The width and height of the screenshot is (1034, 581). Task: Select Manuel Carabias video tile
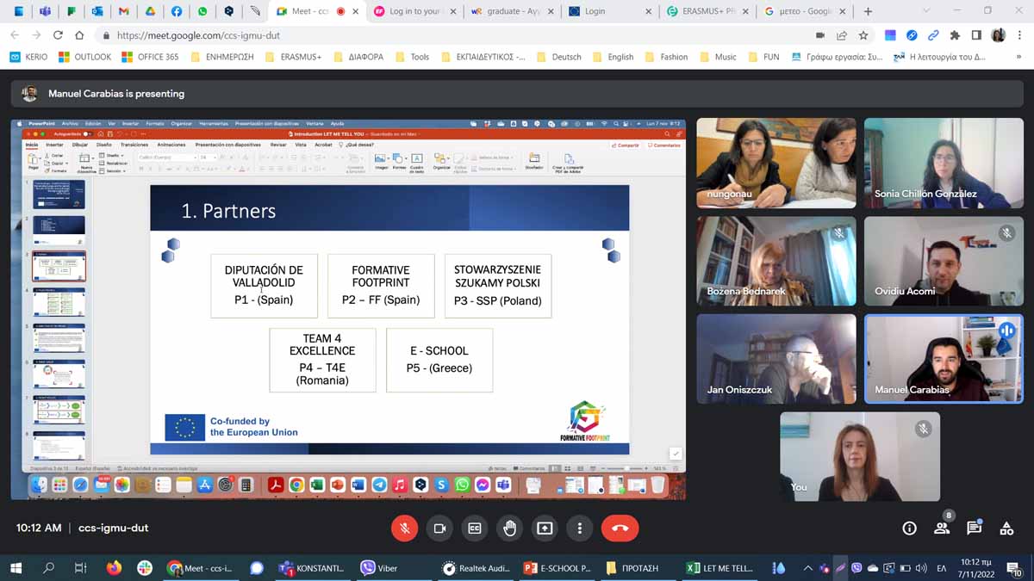click(944, 358)
